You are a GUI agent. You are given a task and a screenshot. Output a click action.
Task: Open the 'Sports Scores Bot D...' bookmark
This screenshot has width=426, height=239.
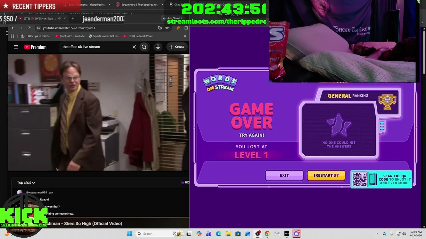[104, 36]
